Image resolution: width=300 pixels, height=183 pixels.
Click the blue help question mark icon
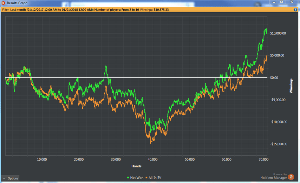click(x=295, y=9)
